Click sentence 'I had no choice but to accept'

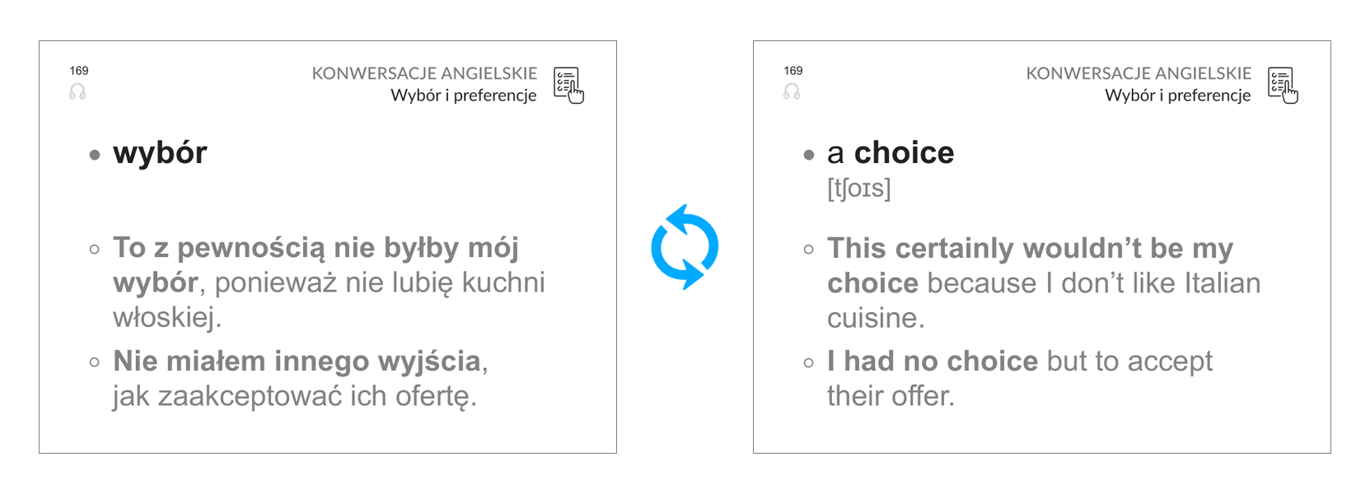click(1020, 361)
